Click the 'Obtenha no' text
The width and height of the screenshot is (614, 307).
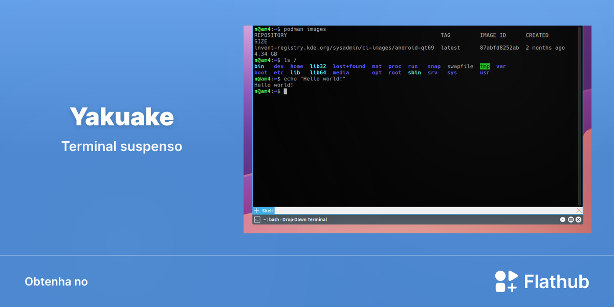[x=56, y=282]
